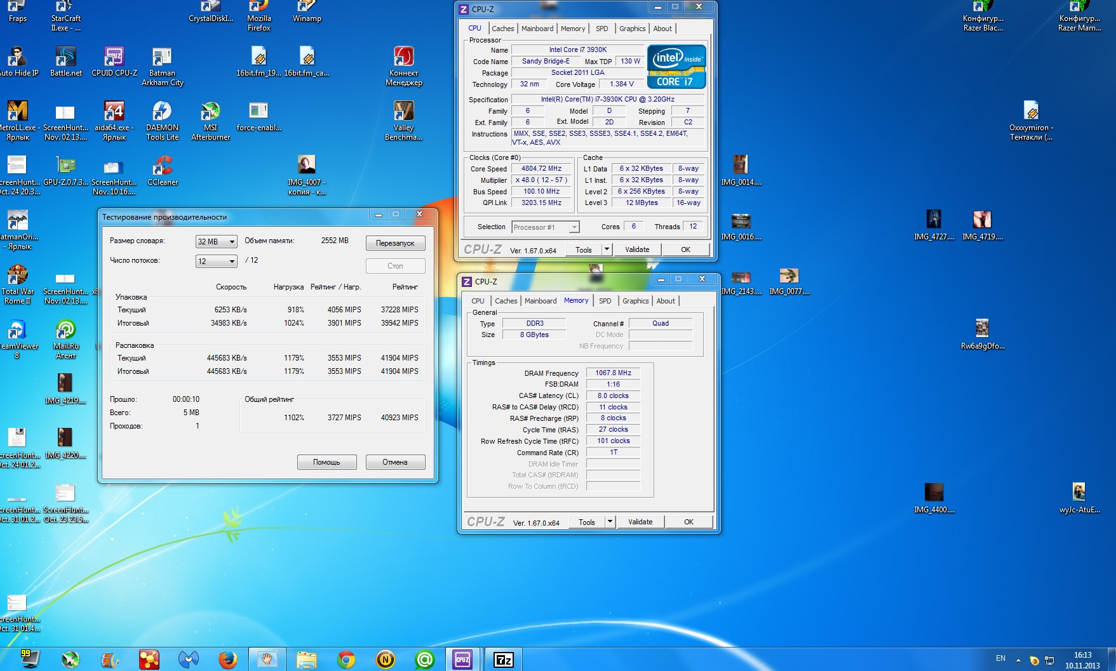Screen dimensions: 1116x671
Task: Expand the Tools arrow in upper CPU-Z window
Action: 607,249
